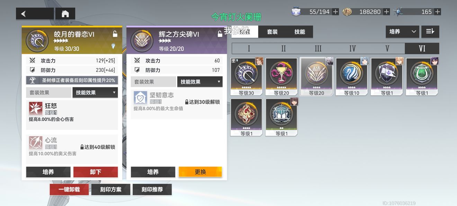This screenshot has height=206, width=457.
Task: Click the orange 更换 button
Action: pos(200,172)
